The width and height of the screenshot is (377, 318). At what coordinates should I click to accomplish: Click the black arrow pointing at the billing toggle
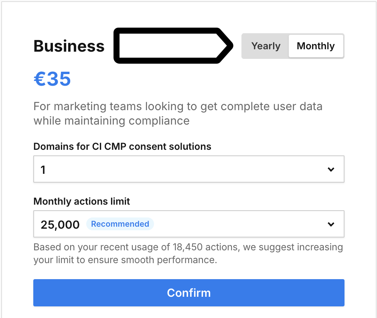(x=172, y=46)
